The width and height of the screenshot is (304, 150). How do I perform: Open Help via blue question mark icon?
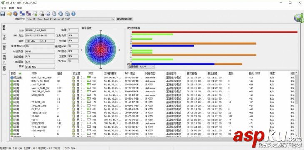[73, 14]
